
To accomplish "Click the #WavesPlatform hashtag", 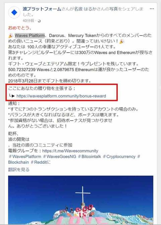I will tap(25, 156).
